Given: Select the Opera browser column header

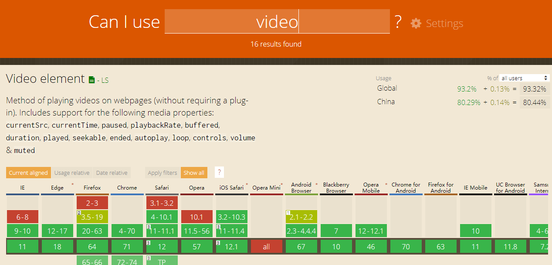Looking at the screenshot, I should click(196, 188).
